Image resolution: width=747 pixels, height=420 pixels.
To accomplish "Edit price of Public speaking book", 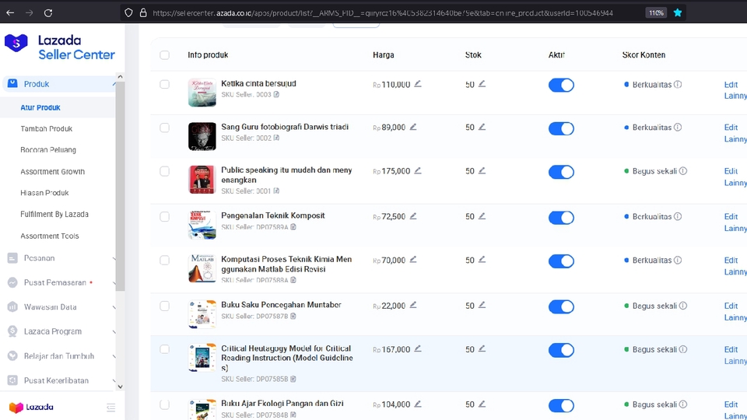I will (418, 170).
